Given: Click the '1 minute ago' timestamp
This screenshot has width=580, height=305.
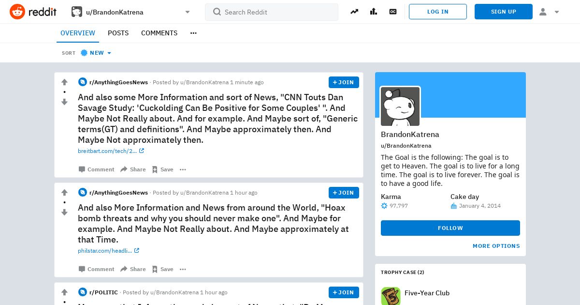Looking at the screenshot, I should coord(247,82).
